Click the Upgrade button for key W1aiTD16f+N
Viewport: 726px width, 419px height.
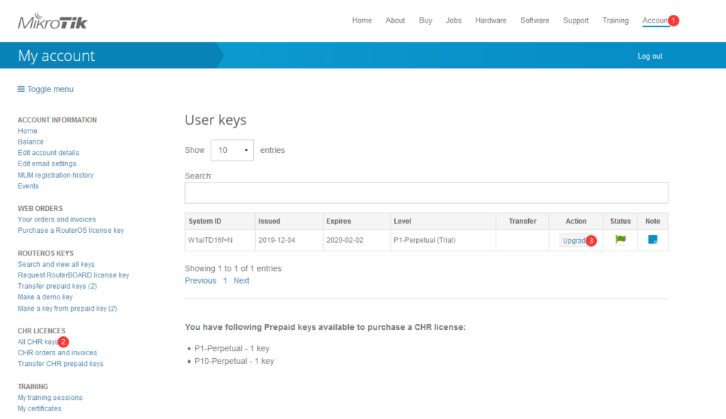[x=574, y=241]
